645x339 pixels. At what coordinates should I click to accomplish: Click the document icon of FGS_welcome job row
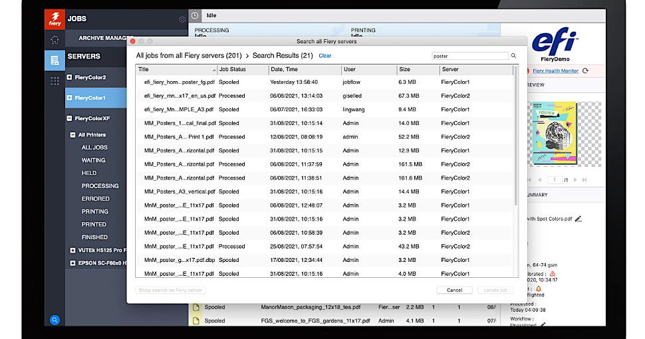[196, 320]
